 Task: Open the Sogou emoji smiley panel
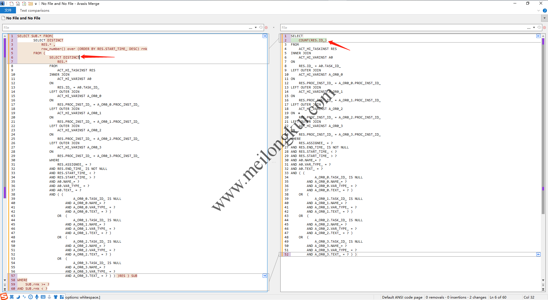pyautogui.click(x=31, y=297)
